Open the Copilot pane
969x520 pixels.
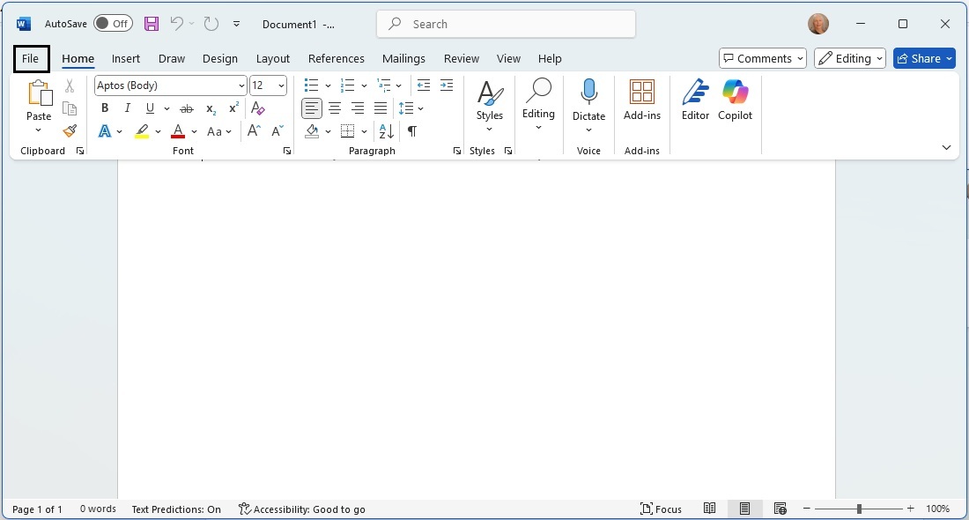coord(735,100)
